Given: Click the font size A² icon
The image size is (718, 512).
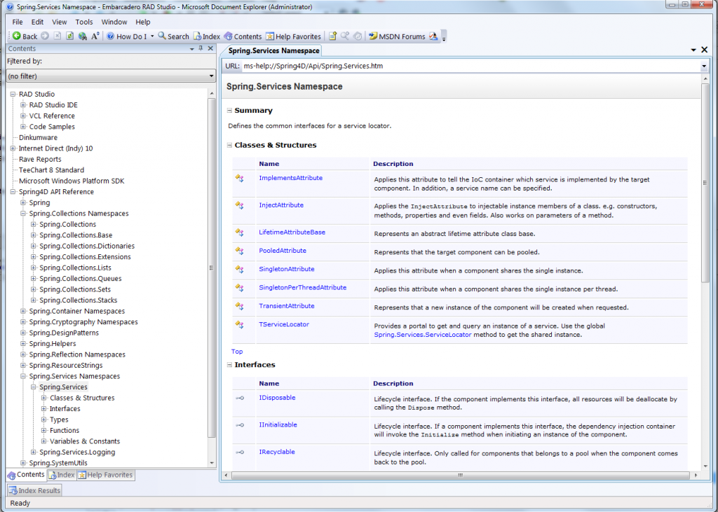Looking at the screenshot, I should click(x=95, y=36).
